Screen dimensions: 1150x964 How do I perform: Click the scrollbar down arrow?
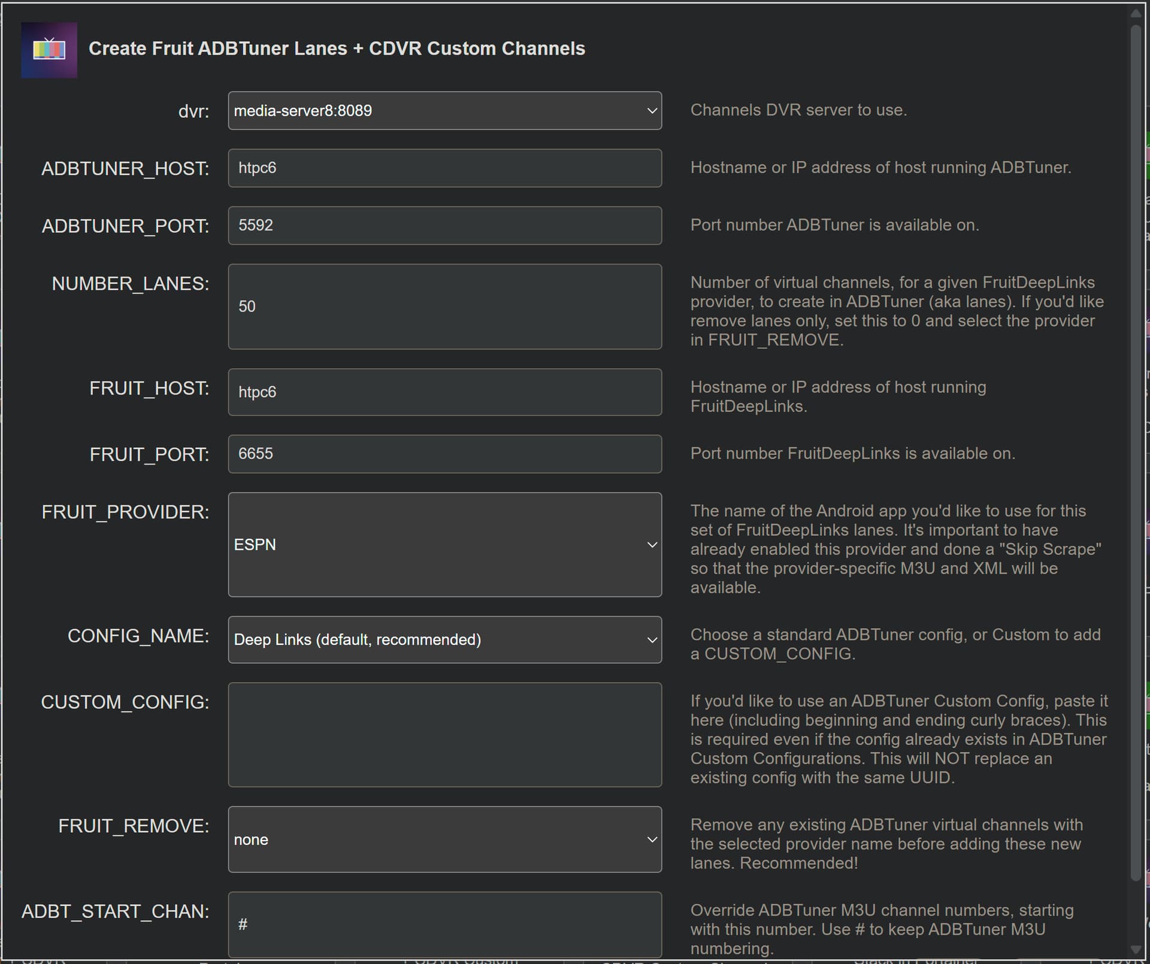[1136, 950]
